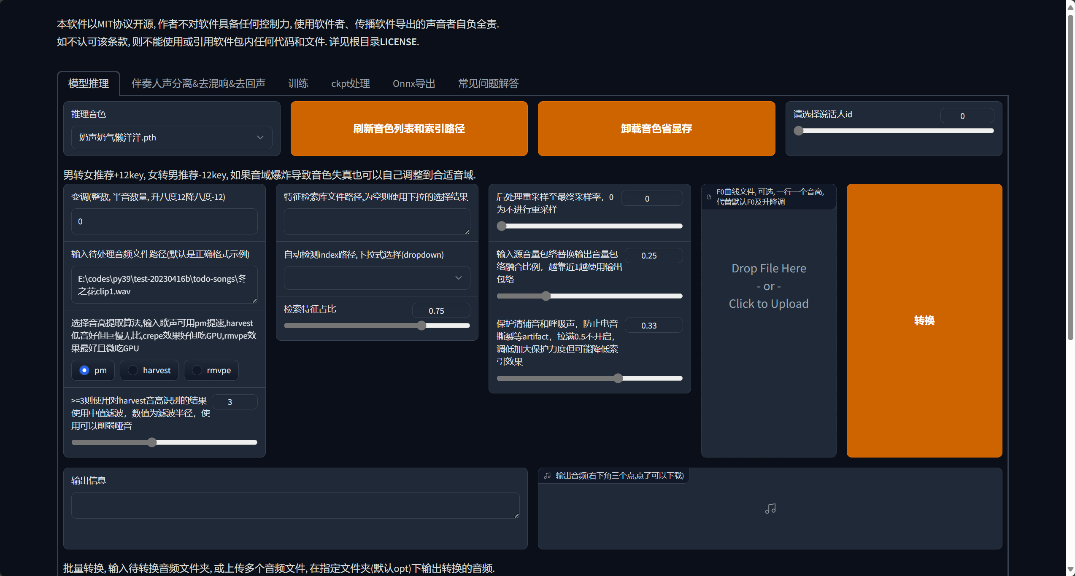The image size is (1075, 576).
Task: Expand the 自动检测index路径 dropdown
Action: pyautogui.click(x=377, y=278)
